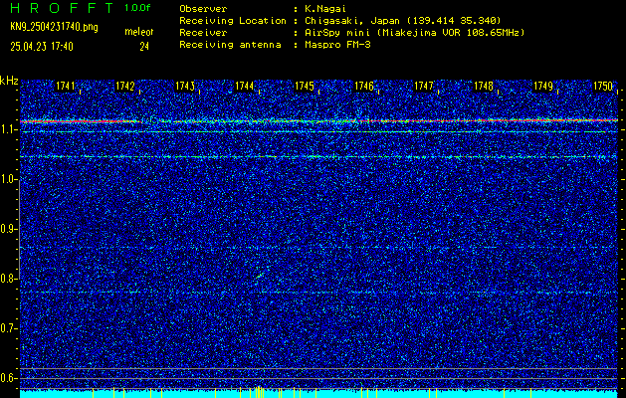
Task: Select the 0.8 frequency axis label
Action: click(x=8, y=279)
